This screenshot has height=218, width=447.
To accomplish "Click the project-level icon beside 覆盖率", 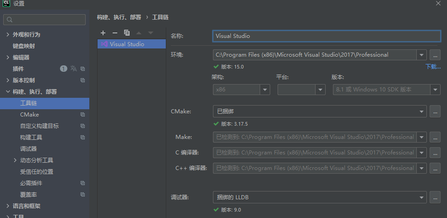I will (x=83, y=194).
